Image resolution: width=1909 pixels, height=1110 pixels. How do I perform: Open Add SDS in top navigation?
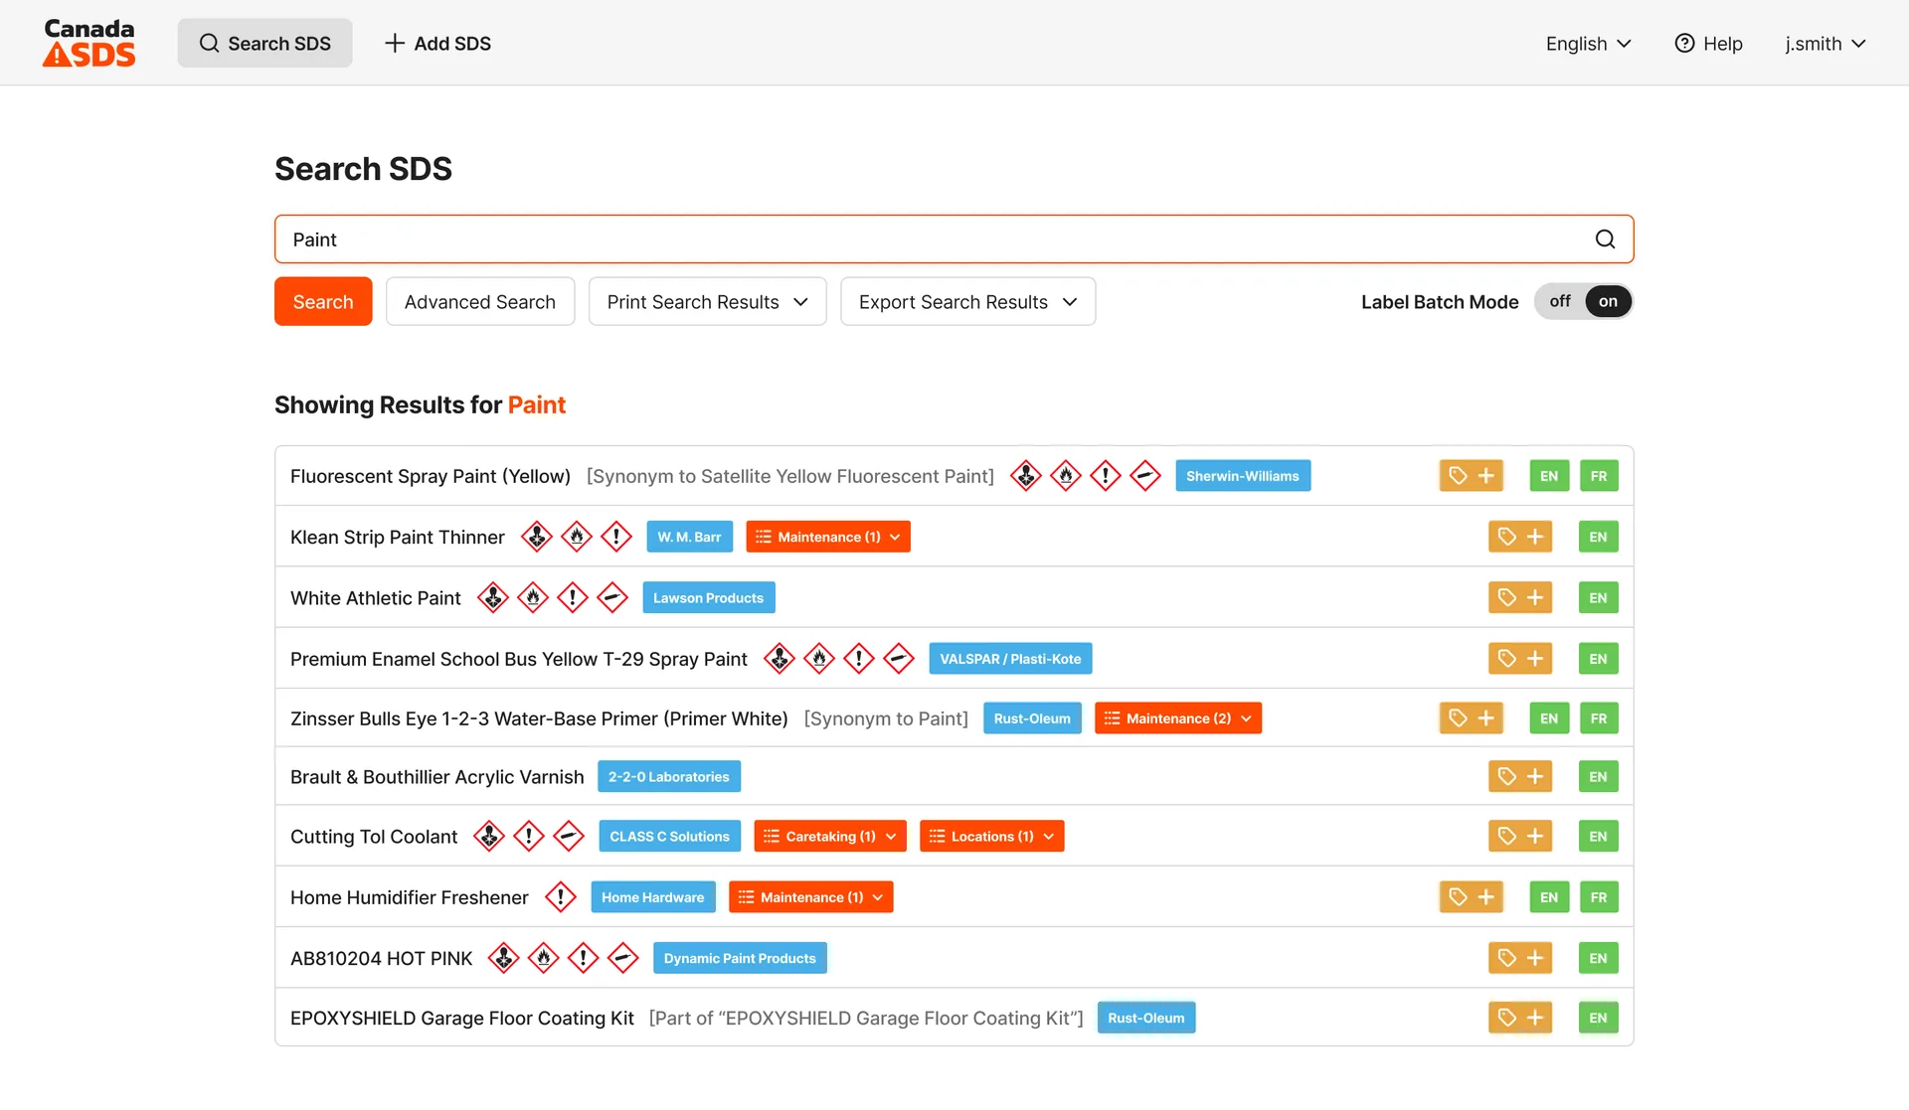(x=437, y=43)
